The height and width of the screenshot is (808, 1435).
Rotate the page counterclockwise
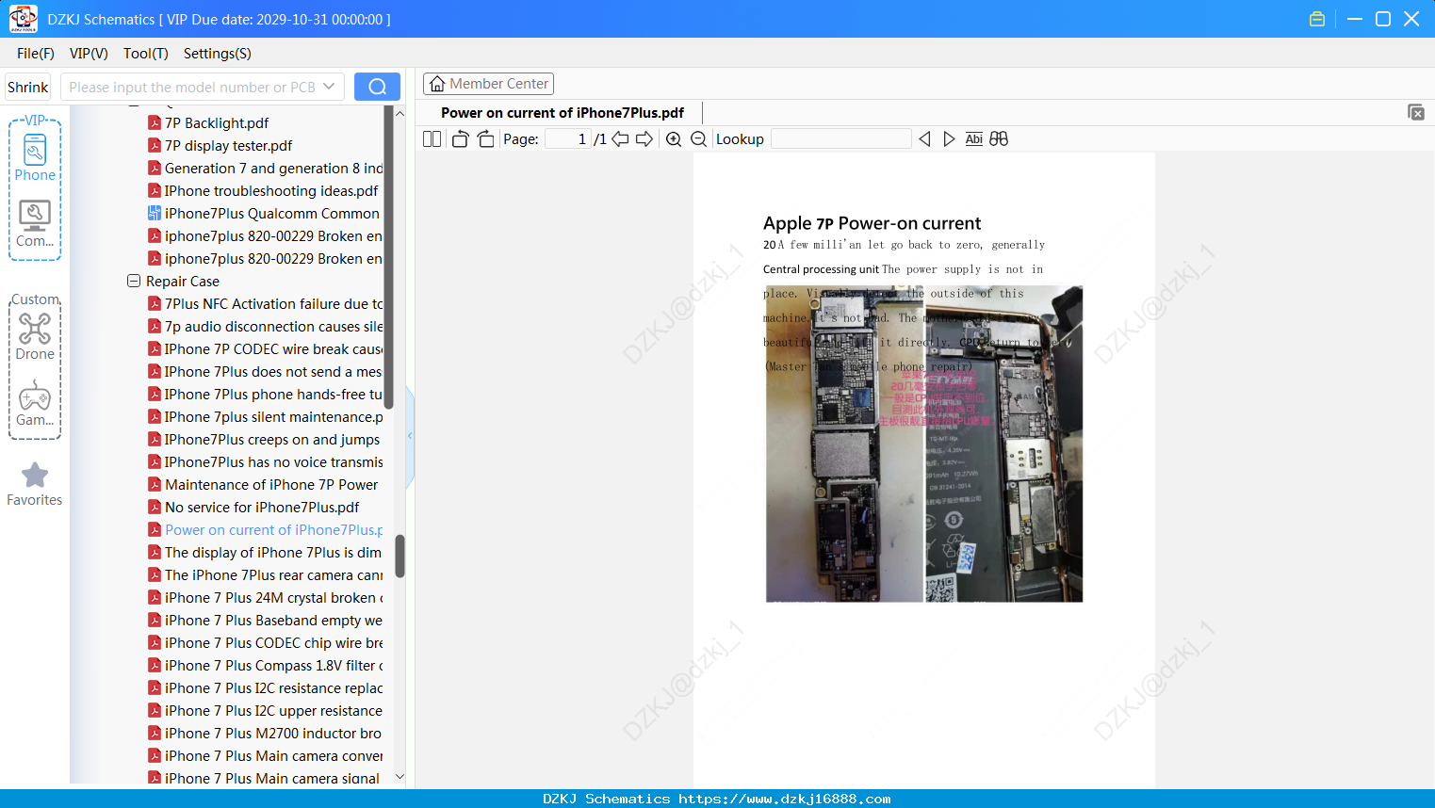tap(460, 139)
